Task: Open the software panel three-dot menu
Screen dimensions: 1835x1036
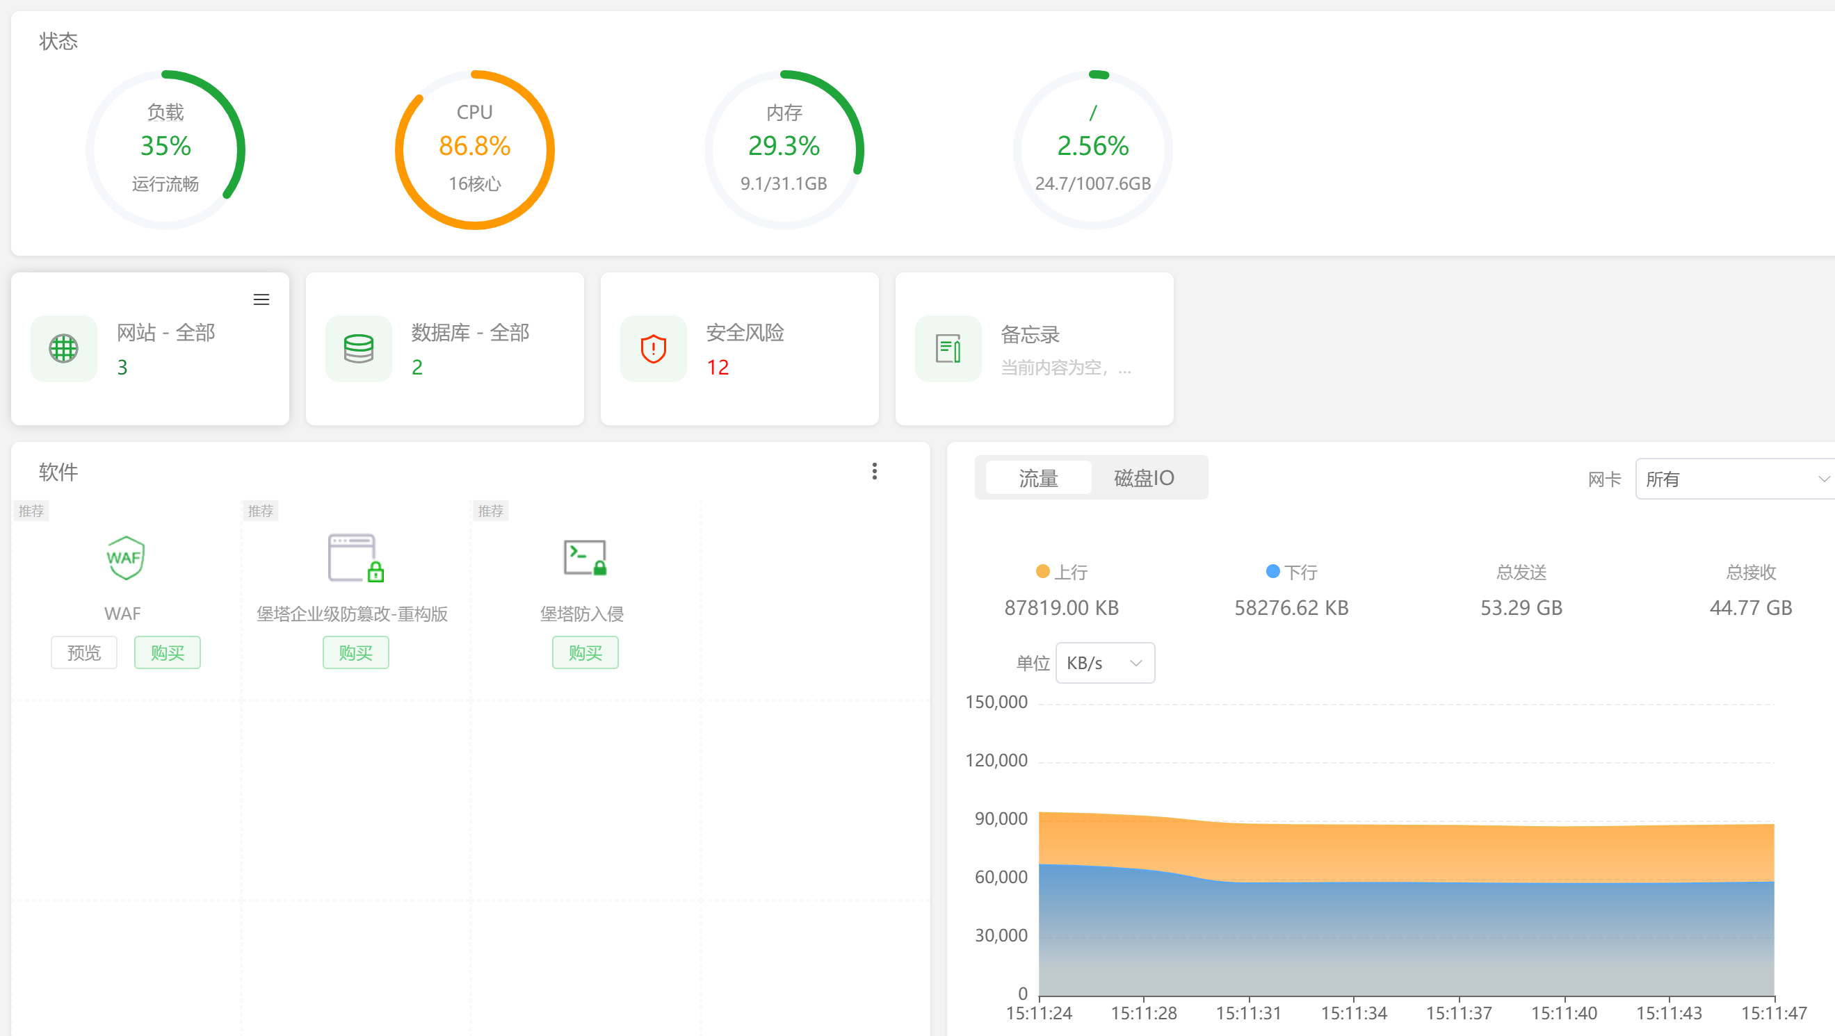Action: pyautogui.click(x=875, y=470)
